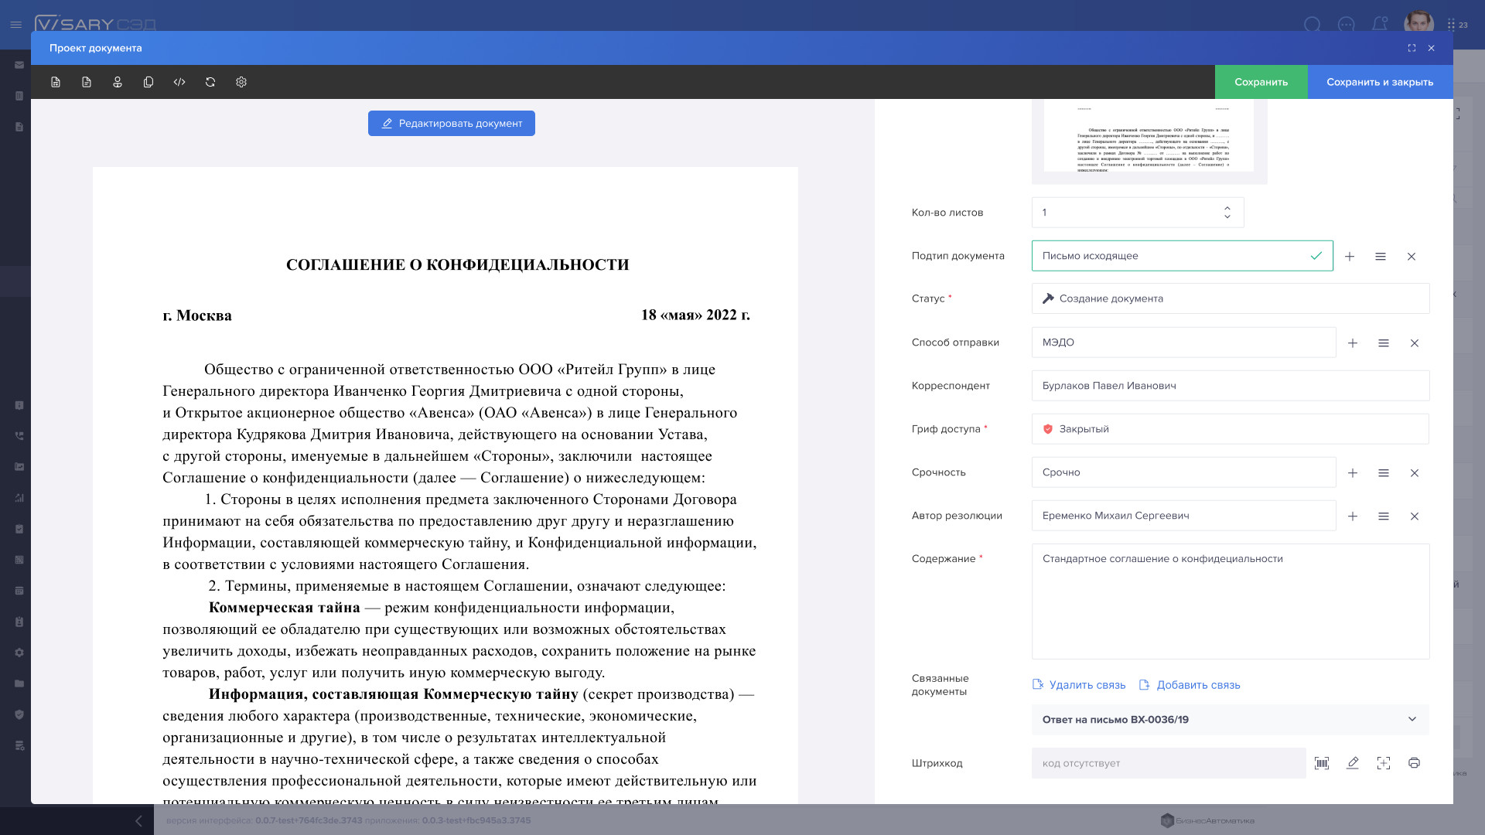Click the scan frame plus icon
Viewport: 1485px width, 835px height.
pos(1384,763)
